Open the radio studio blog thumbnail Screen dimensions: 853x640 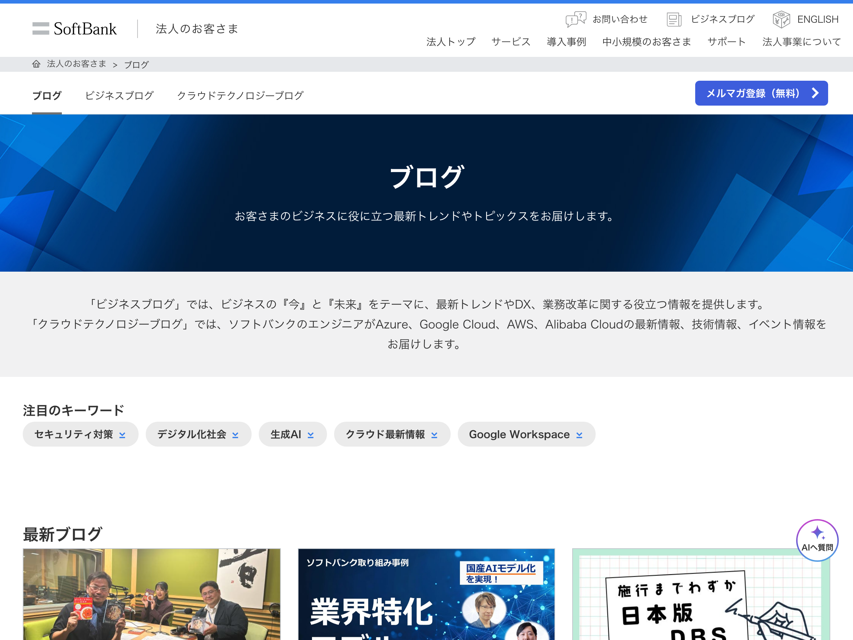(x=151, y=594)
